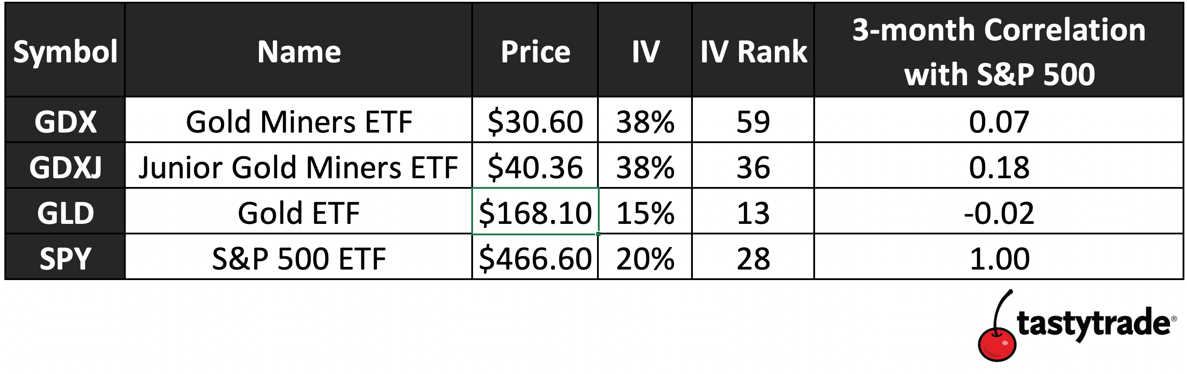Select the 1.00 correlation cell for SPY
This screenshot has height=374, width=1187.
click(x=998, y=257)
